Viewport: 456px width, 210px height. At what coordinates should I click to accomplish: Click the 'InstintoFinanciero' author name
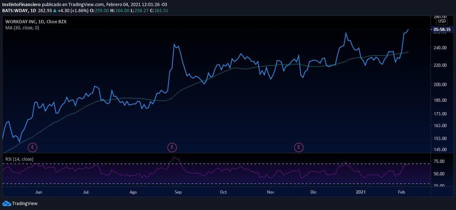click(21, 4)
